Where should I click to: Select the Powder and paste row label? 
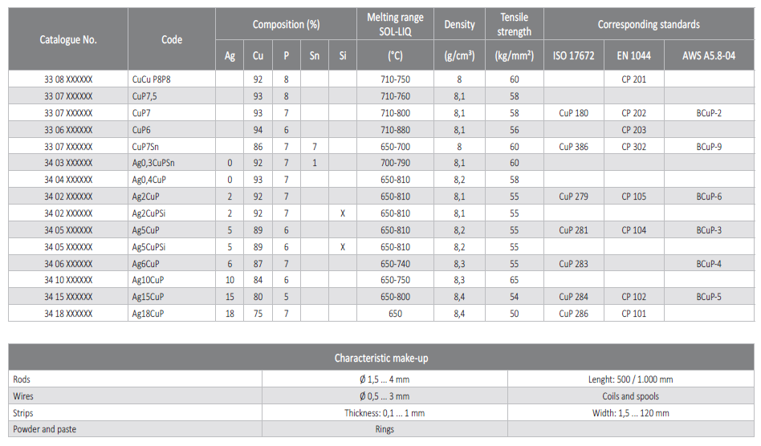[x=45, y=429]
